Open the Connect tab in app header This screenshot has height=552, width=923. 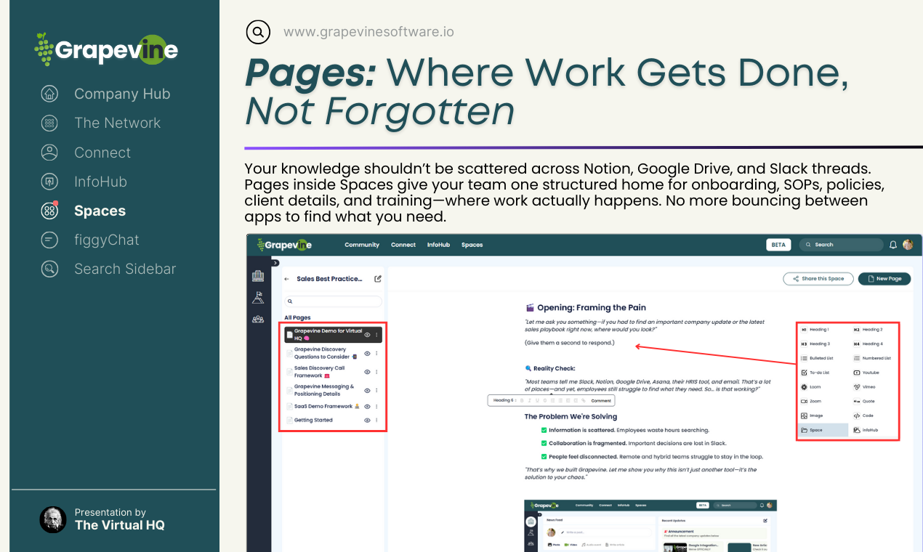point(403,245)
